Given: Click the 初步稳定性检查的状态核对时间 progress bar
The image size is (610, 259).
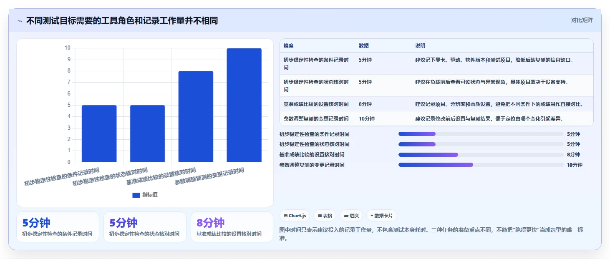Looking at the screenshot, I should click(481, 144).
